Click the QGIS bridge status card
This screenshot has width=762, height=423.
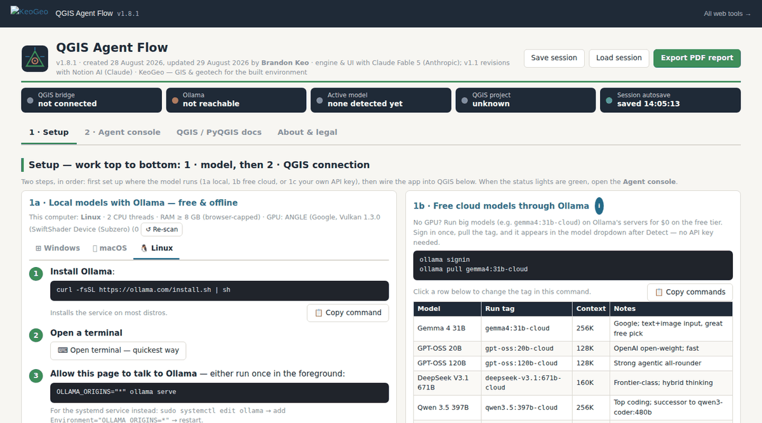pyautogui.click(x=91, y=100)
